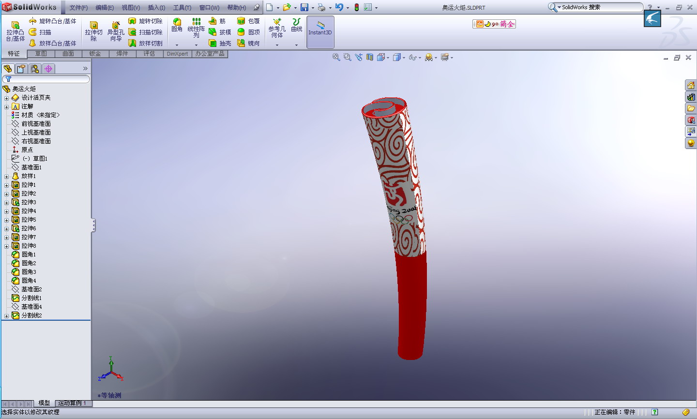
Task: Open the 编辑(E) menu
Action: click(105, 8)
